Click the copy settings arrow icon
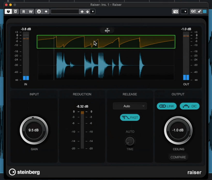The height and width of the screenshot is (180, 212). 46,11
